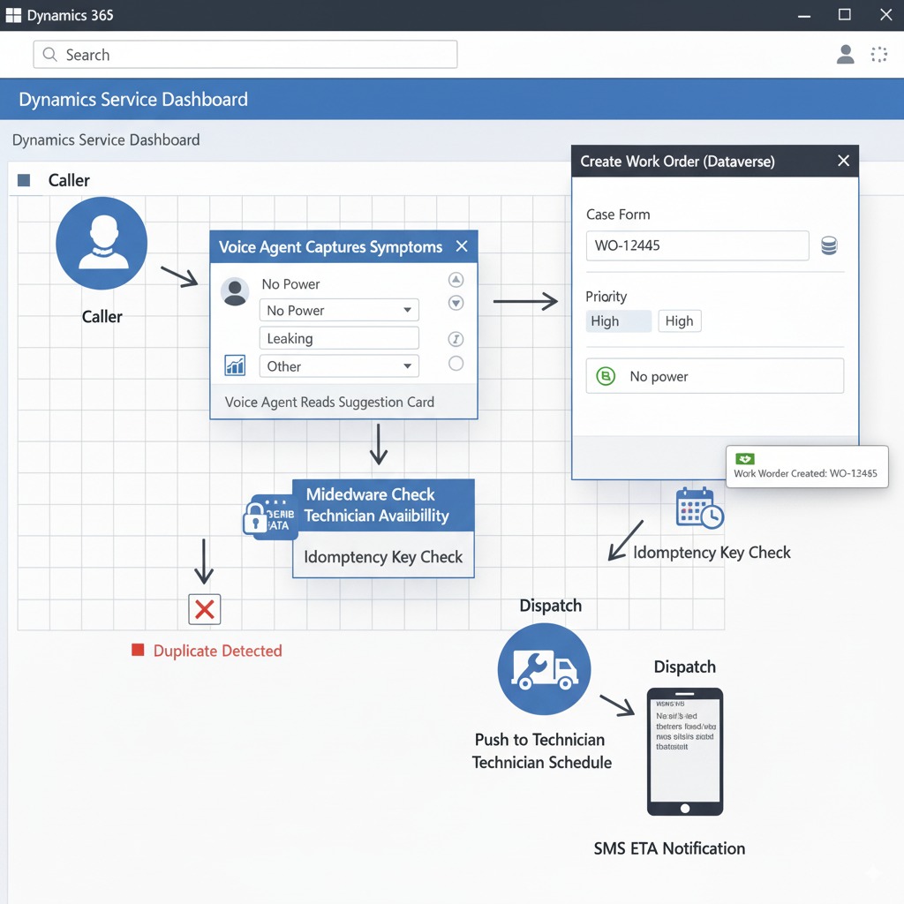Image resolution: width=904 pixels, height=904 pixels.
Task: Click the Caller section heading
Action: 69,180
